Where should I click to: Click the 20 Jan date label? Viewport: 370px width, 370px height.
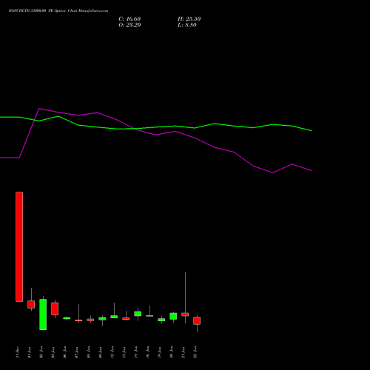point(172,352)
